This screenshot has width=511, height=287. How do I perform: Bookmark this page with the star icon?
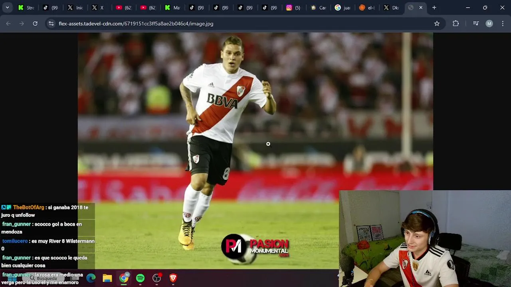pyautogui.click(x=437, y=24)
